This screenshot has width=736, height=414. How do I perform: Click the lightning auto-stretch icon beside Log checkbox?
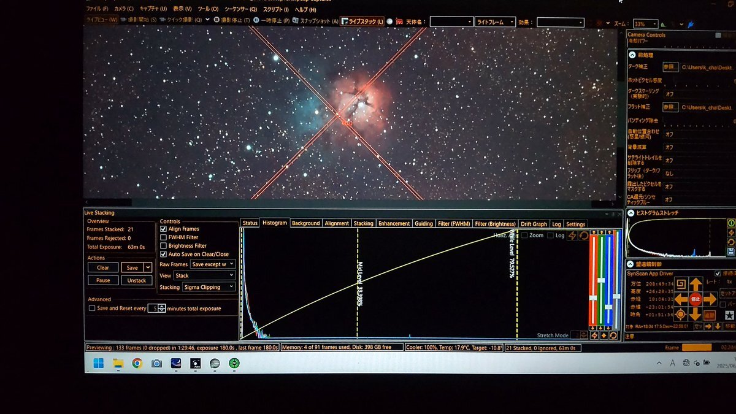[573, 236]
